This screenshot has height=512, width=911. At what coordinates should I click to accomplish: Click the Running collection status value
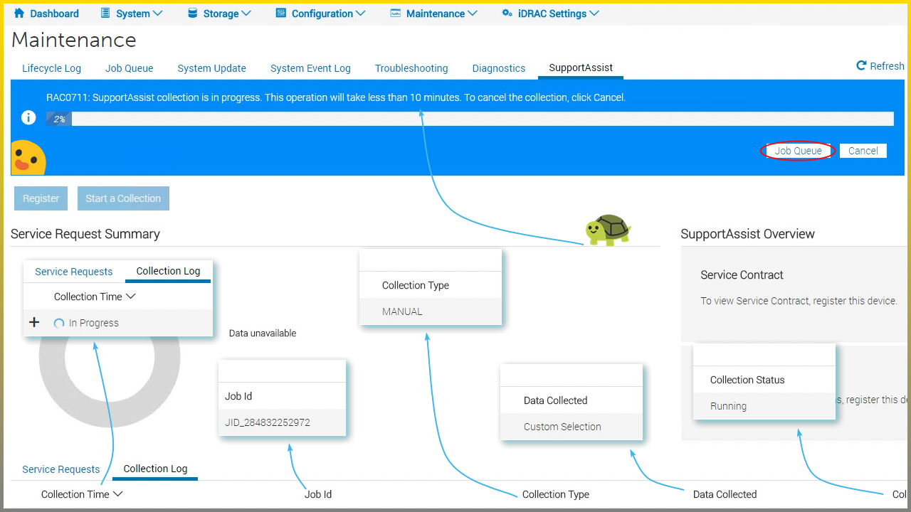click(x=728, y=406)
